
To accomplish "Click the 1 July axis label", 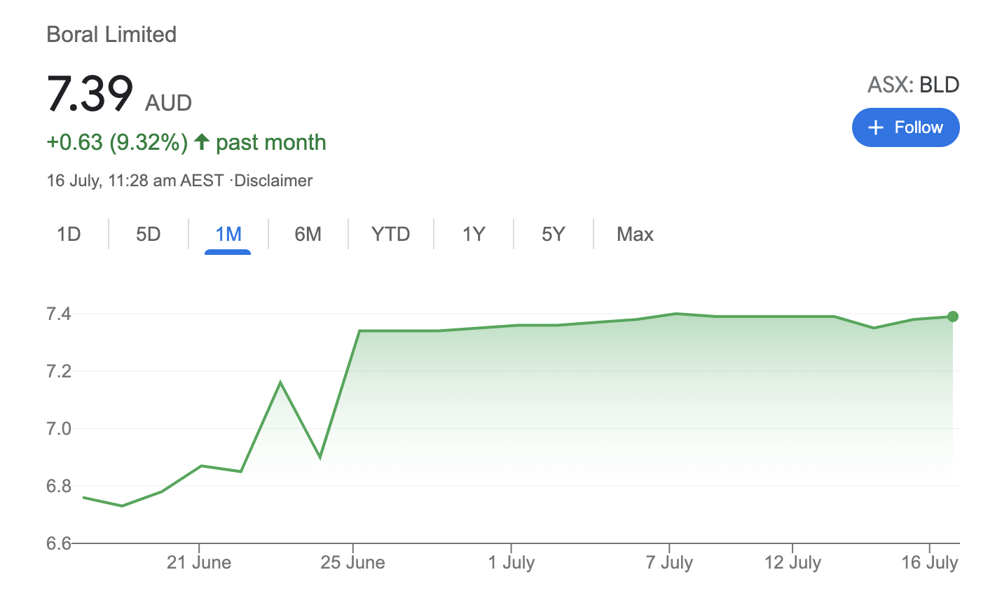I will [x=512, y=562].
